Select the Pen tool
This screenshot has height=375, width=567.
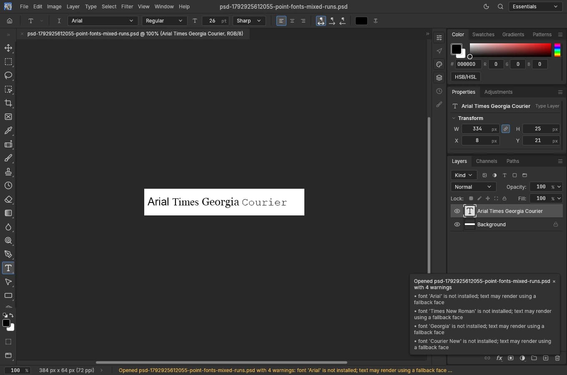point(8,254)
